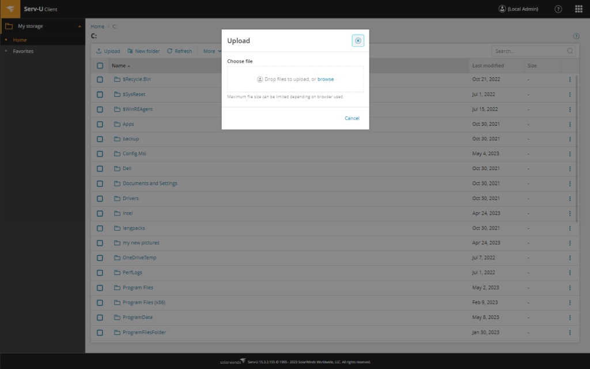590x369 pixels.
Task: Click the search magnifier icon
Action: click(569, 51)
